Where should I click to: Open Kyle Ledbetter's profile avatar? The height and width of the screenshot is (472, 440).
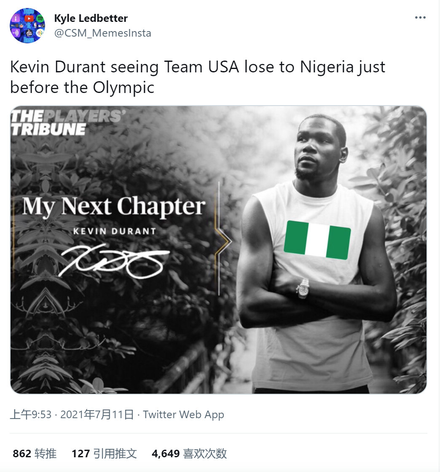pyautogui.click(x=28, y=26)
